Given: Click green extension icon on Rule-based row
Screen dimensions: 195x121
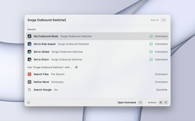Looking at the screenshot, I should coord(151,44).
